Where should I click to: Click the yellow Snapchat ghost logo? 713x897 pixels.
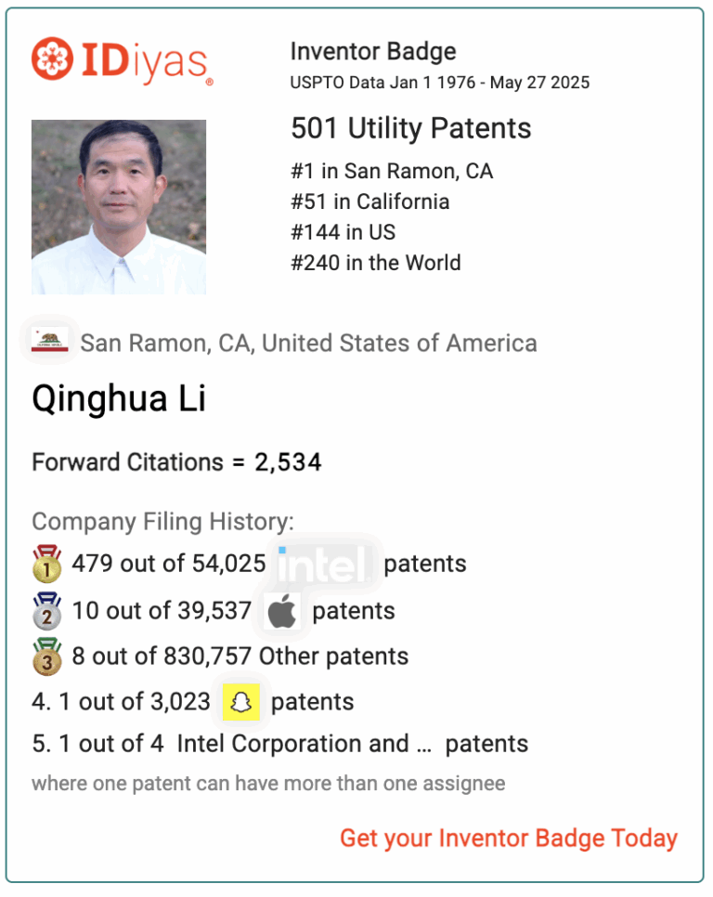(241, 703)
